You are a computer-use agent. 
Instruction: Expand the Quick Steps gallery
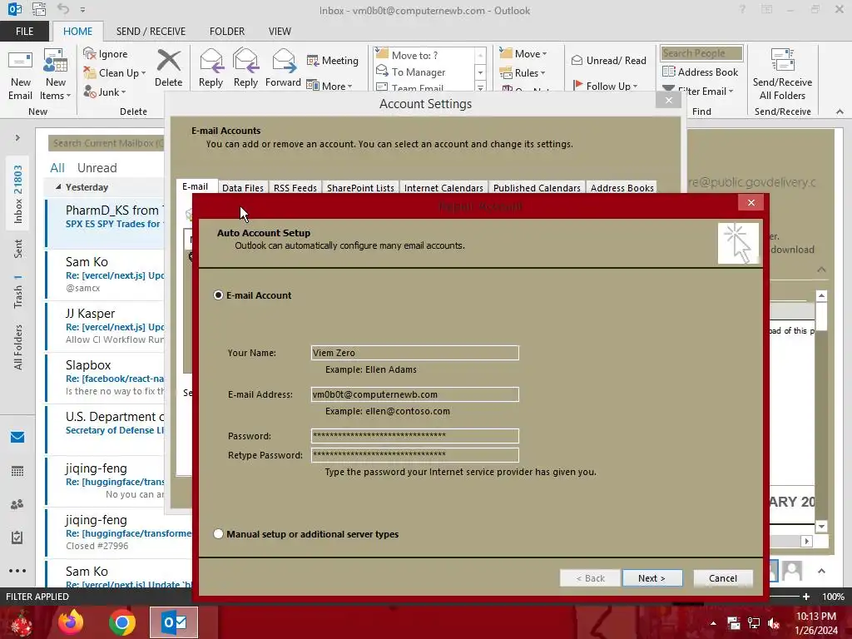[480, 87]
